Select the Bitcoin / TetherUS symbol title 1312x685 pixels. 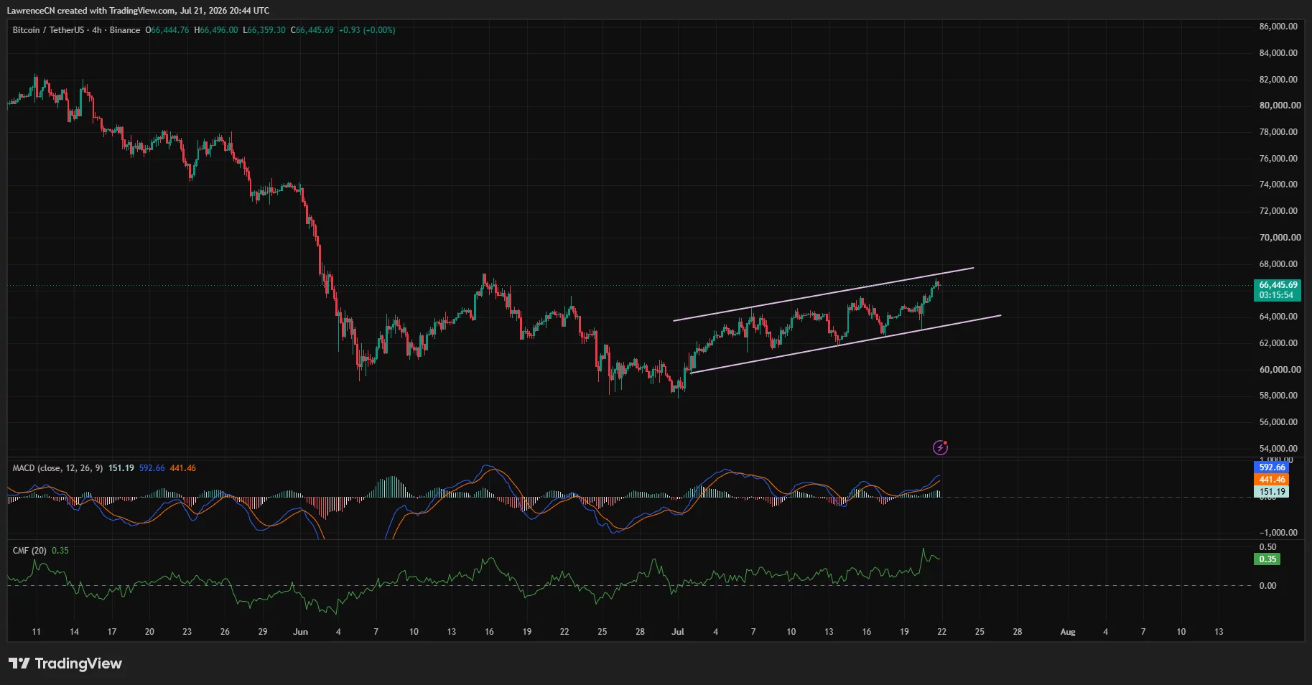coord(48,30)
